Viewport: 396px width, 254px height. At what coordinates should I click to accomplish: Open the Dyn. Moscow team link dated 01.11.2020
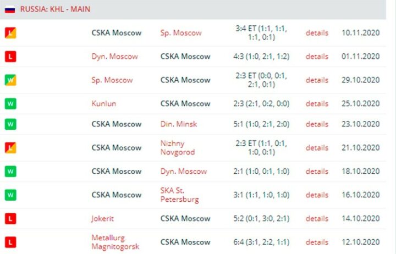pos(114,56)
